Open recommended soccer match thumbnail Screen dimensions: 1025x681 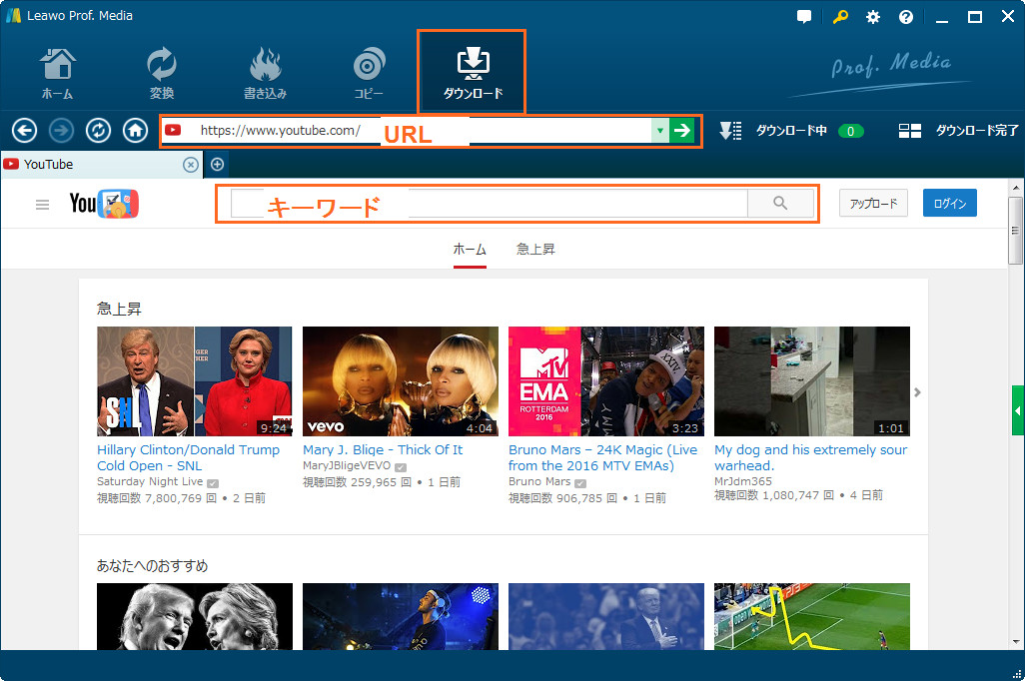click(812, 616)
